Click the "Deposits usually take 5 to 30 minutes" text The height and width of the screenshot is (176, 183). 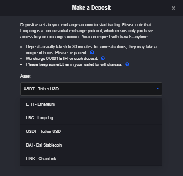(x=59, y=47)
